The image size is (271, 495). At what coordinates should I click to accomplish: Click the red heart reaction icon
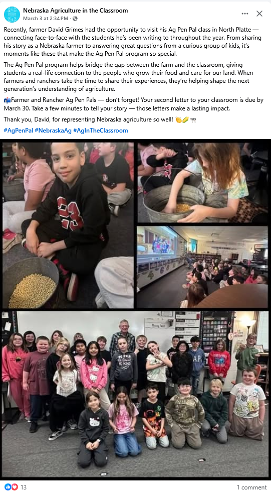15,487
